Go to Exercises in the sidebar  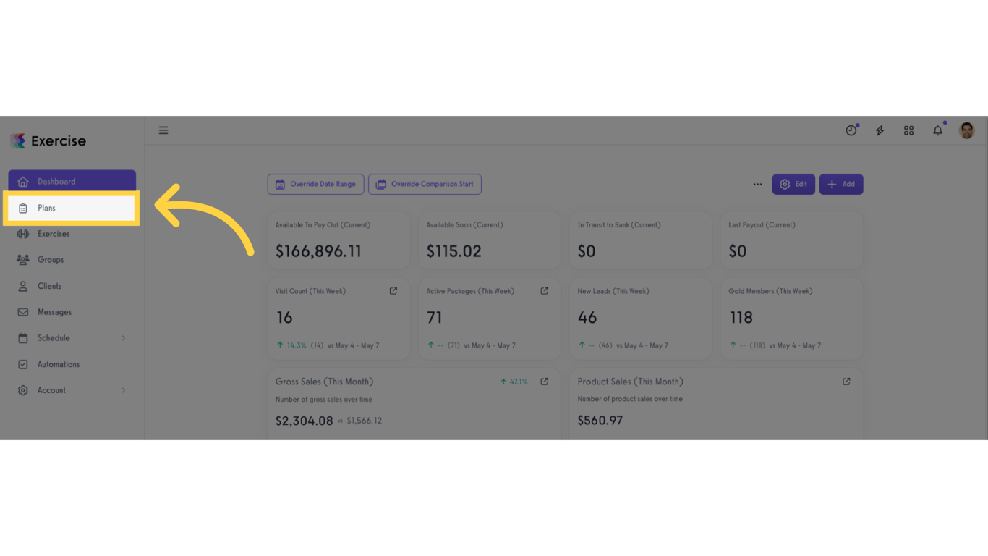pyautogui.click(x=54, y=234)
